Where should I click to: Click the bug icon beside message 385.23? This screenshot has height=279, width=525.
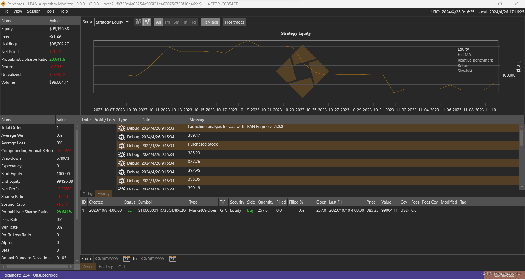[x=122, y=155]
